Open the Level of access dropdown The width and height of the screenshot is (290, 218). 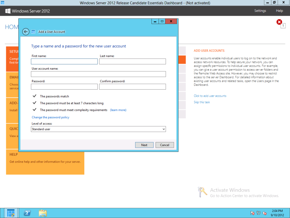(x=163, y=129)
